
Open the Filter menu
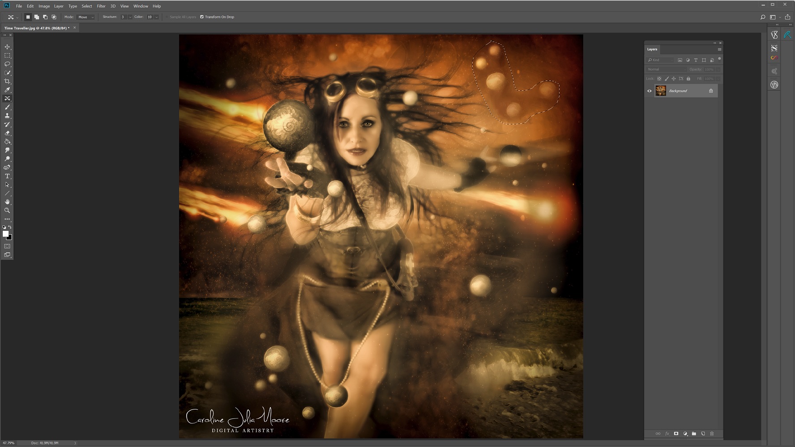pos(101,6)
